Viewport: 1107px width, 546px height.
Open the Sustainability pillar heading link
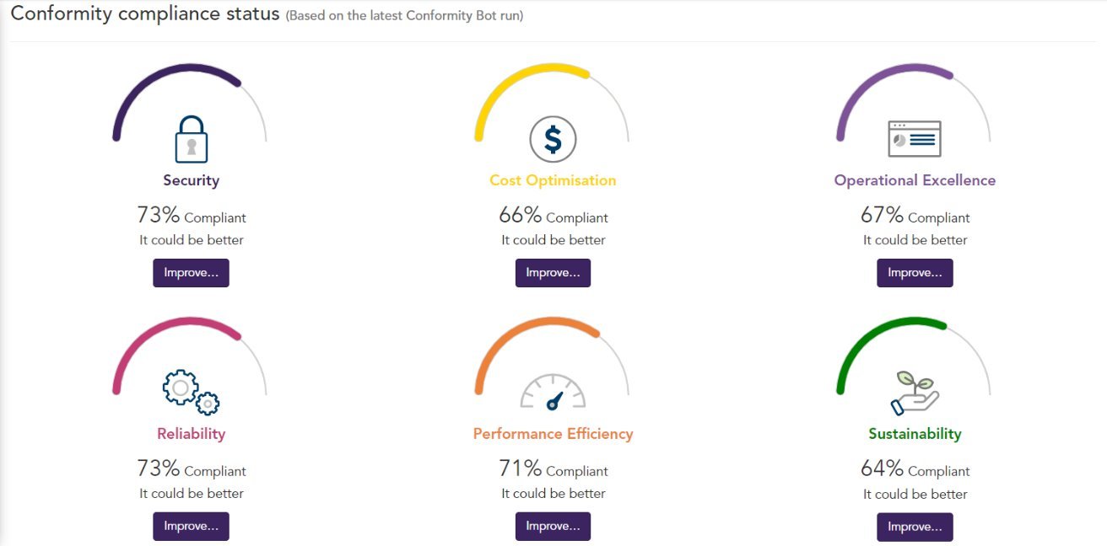click(x=915, y=433)
